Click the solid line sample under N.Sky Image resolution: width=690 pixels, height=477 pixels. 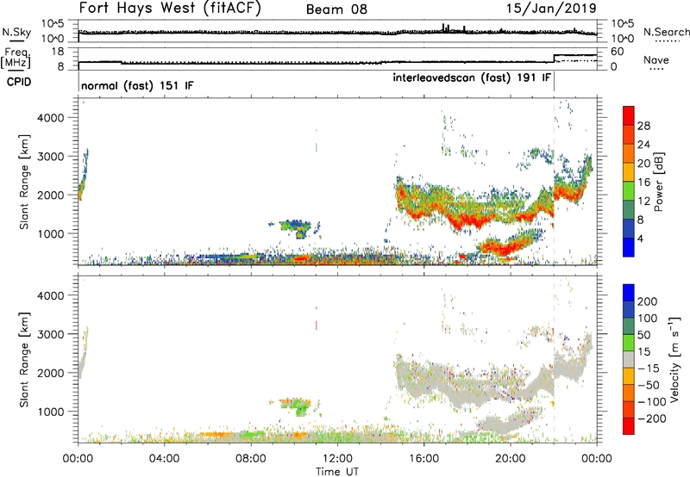tap(16, 40)
